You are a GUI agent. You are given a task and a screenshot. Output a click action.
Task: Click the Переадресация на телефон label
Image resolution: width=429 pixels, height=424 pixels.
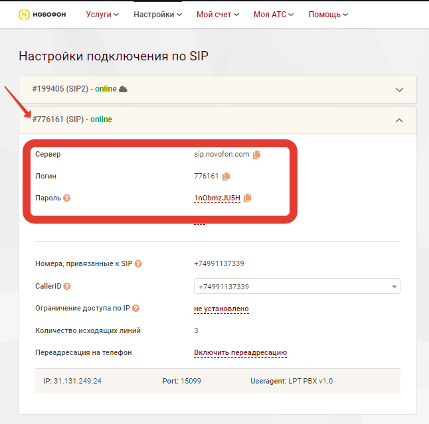tap(84, 352)
